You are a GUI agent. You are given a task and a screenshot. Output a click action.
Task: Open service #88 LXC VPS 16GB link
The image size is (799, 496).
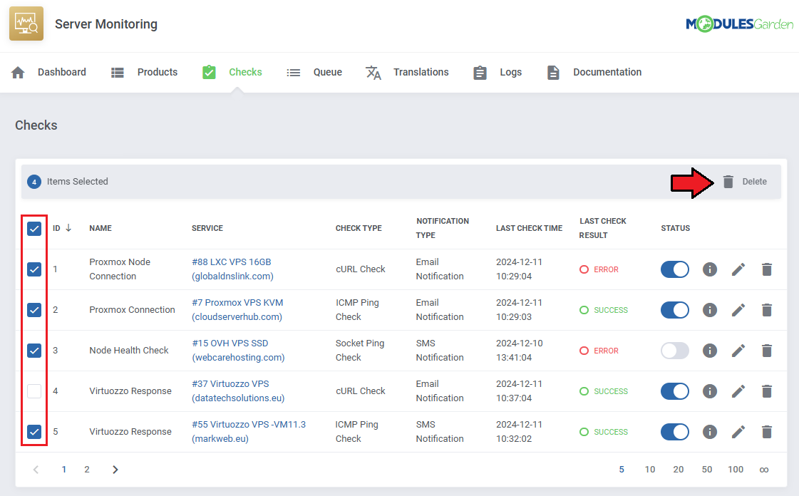click(x=232, y=269)
